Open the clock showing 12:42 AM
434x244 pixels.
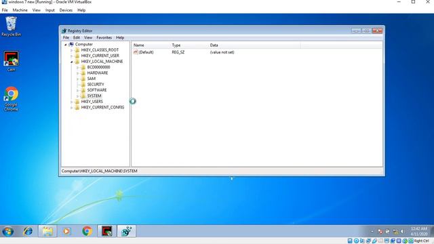[x=419, y=231]
